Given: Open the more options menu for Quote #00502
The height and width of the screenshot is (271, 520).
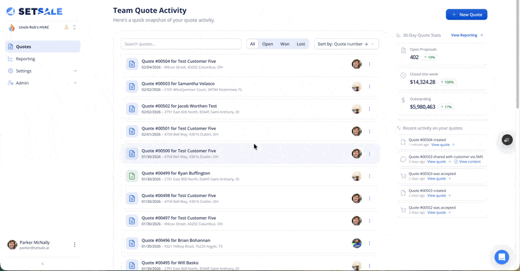Looking at the screenshot, I should [x=369, y=109].
